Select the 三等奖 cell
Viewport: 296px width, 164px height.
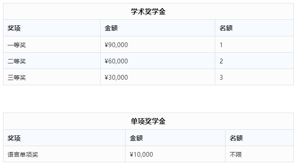[52, 77]
